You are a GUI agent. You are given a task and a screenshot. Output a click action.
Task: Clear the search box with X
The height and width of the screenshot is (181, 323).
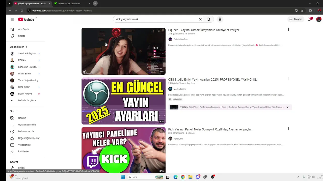(200, 19)
